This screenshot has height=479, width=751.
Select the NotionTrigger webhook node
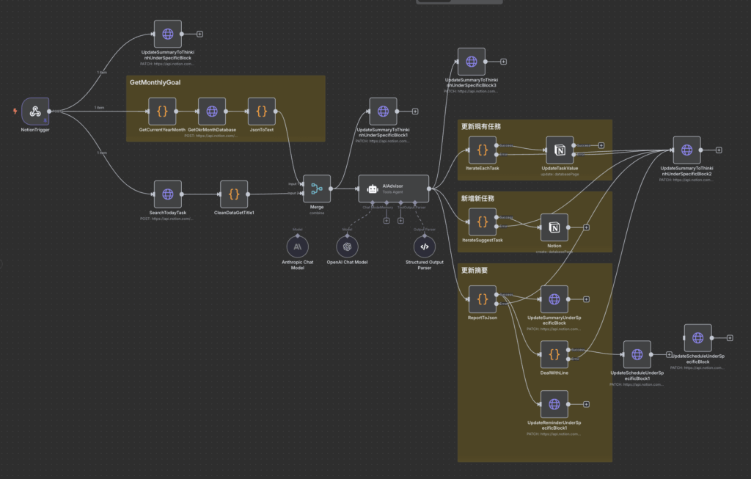35,111
